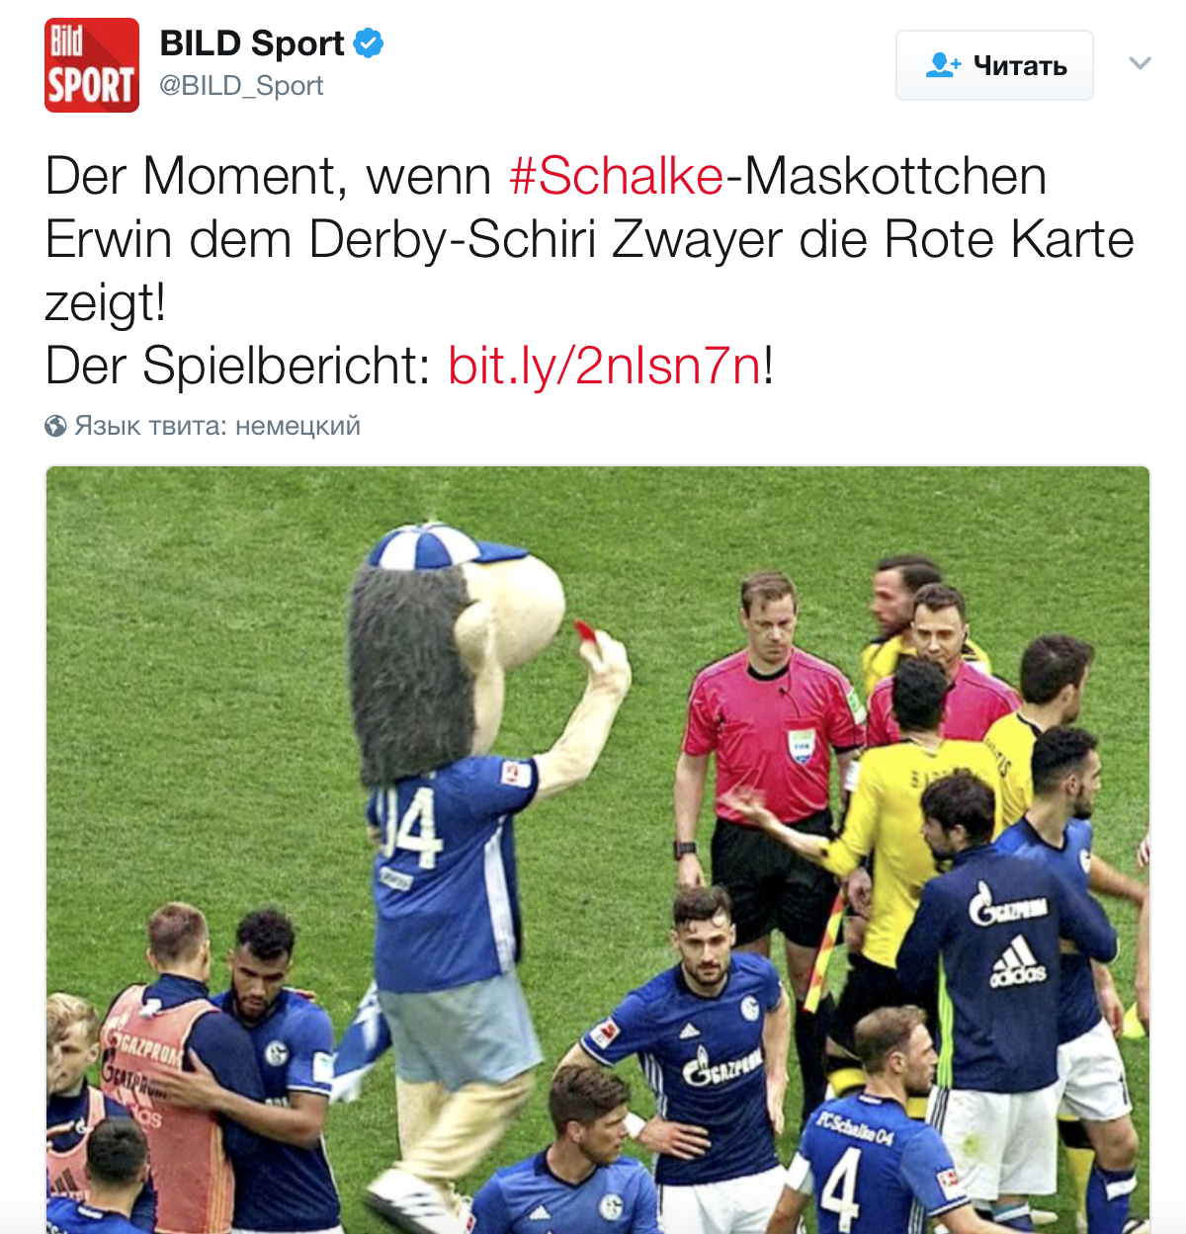Click the words 'Rote Karte' in the tweet
The height and width of the screenshot is (1234, 1186).
tap(1009, 240)
